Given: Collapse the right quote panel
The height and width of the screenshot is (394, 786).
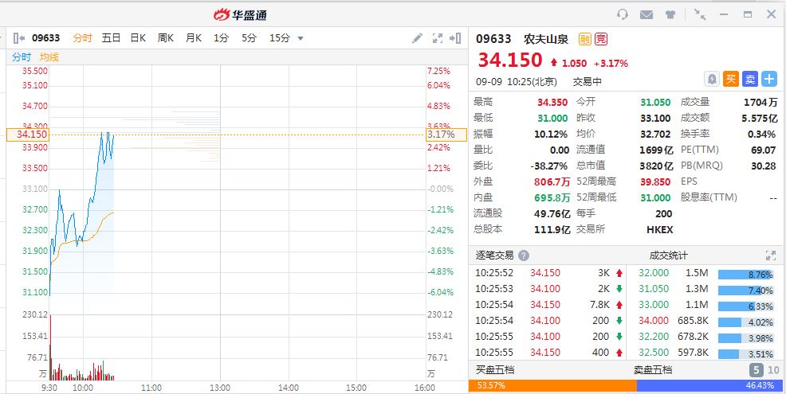Looking at the screenshot, I should pos(455,37).
